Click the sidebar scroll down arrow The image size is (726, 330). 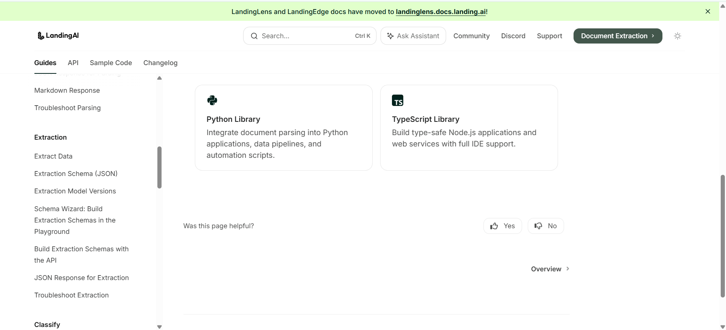pos(159,327)
